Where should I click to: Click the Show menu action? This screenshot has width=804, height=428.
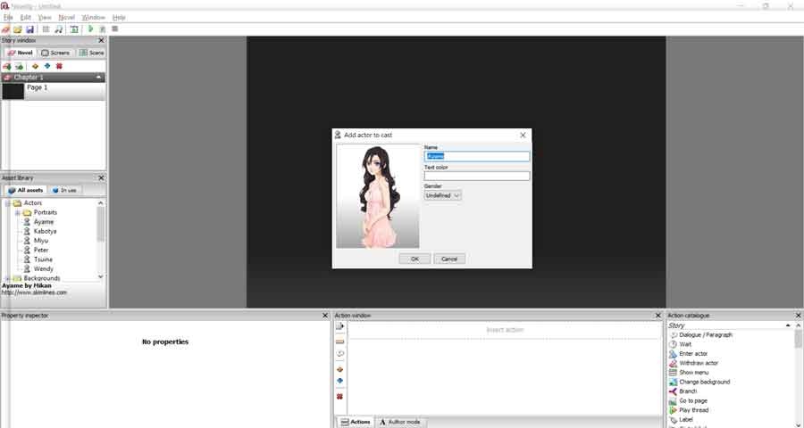689,373
